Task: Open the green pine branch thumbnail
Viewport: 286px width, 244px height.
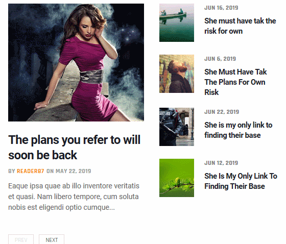Action: tap(177, 178)
